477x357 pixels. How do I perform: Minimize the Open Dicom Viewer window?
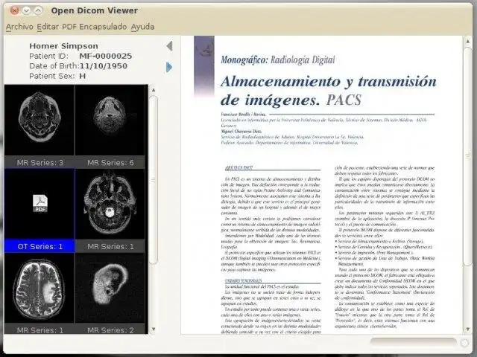point(27,10)
